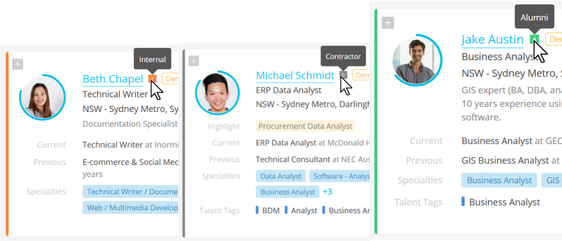Click the plus icon on Jake Austin's card
562x241 pixels.
388,23
